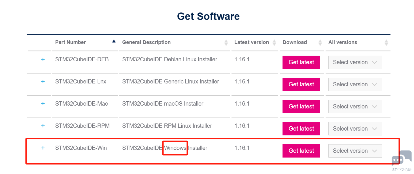Click the Part Number column header
Screen dimensions: 414x174
coord(71,42)
